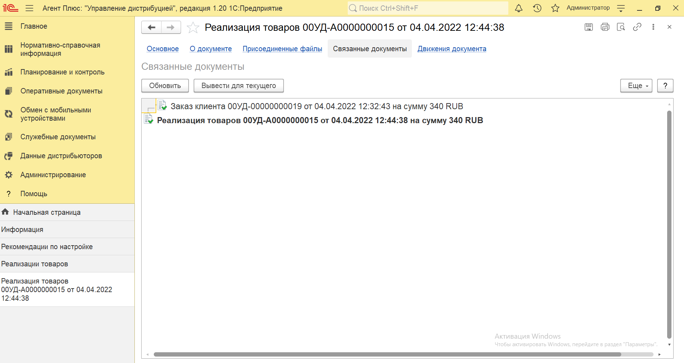Select Заказ клиента 00УД-00000000019 row

pos(317,107)
